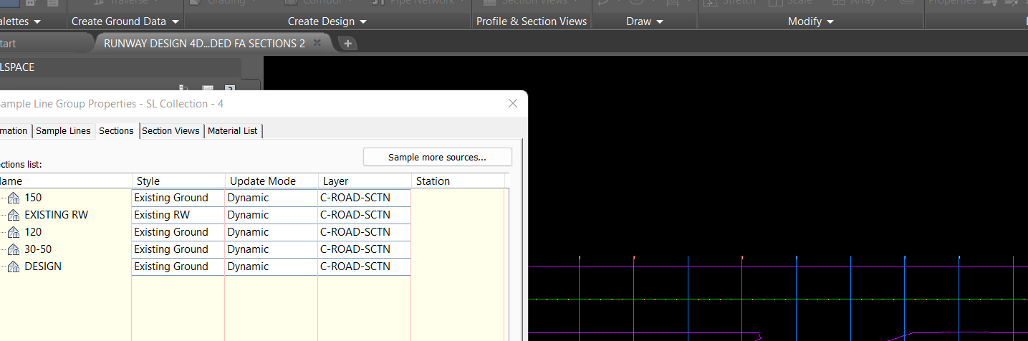1028x341 pixels.
Task: Click the section icon beside EXISTING RW
Action: tap(14, 215)
